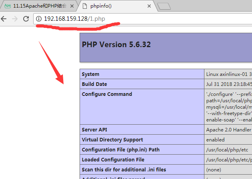
Task: Click the Configure Command label
Action: tap(107, 94)
